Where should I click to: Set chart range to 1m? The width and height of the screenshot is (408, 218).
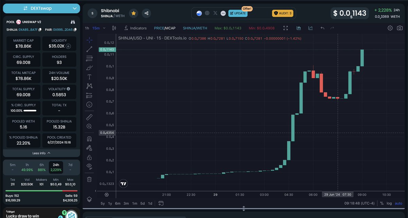pyautogui.click(x=135, y=203)
